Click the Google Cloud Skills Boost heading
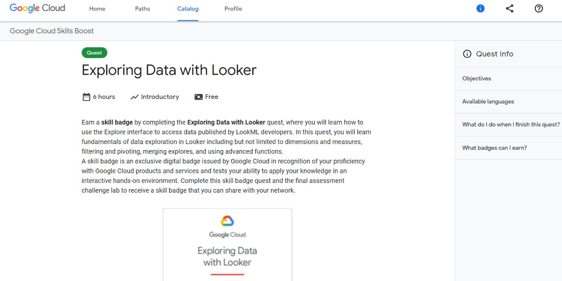 pyautogui.click(x=52, y=31)
